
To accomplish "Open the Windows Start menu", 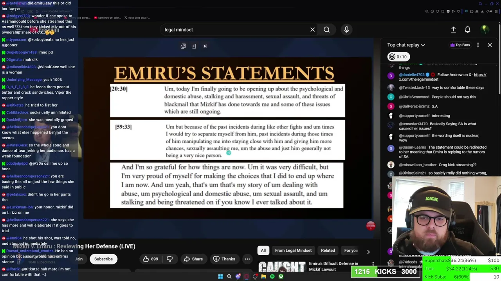I will (x=220, y=277).
